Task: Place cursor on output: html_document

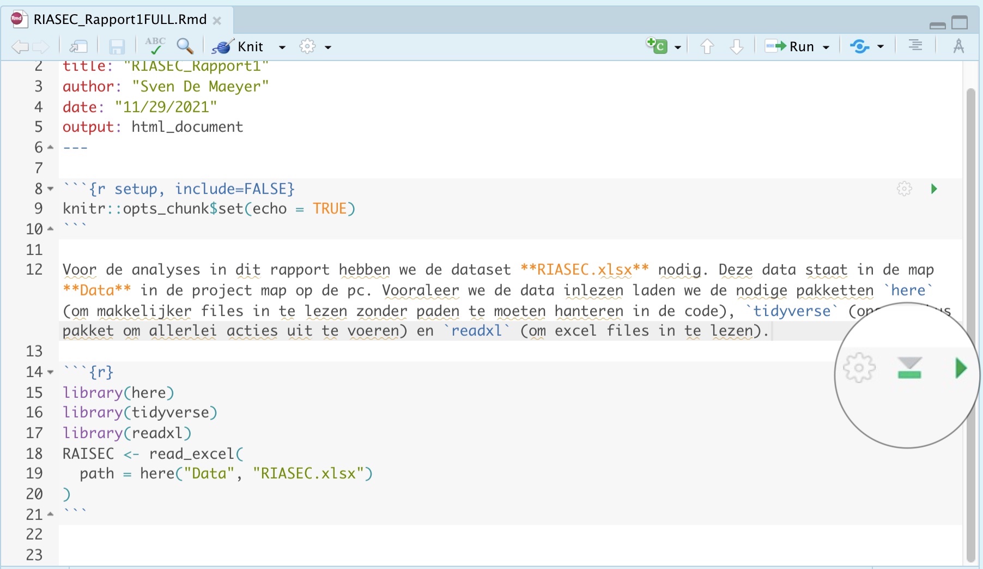Action: click(x=153, y=127)
